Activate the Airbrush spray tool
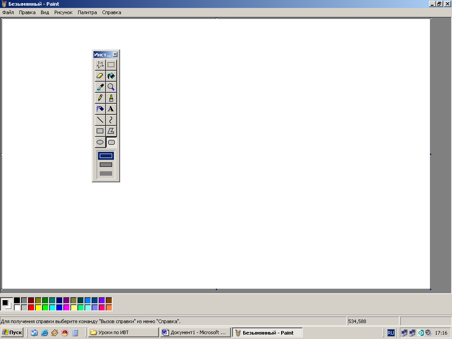The height and width of the screenshot is (339, 452). (x=100, y=109)
